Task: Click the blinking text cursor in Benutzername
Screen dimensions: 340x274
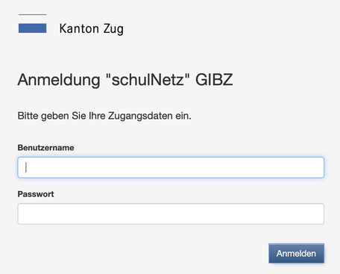Action: click(26, 167)
